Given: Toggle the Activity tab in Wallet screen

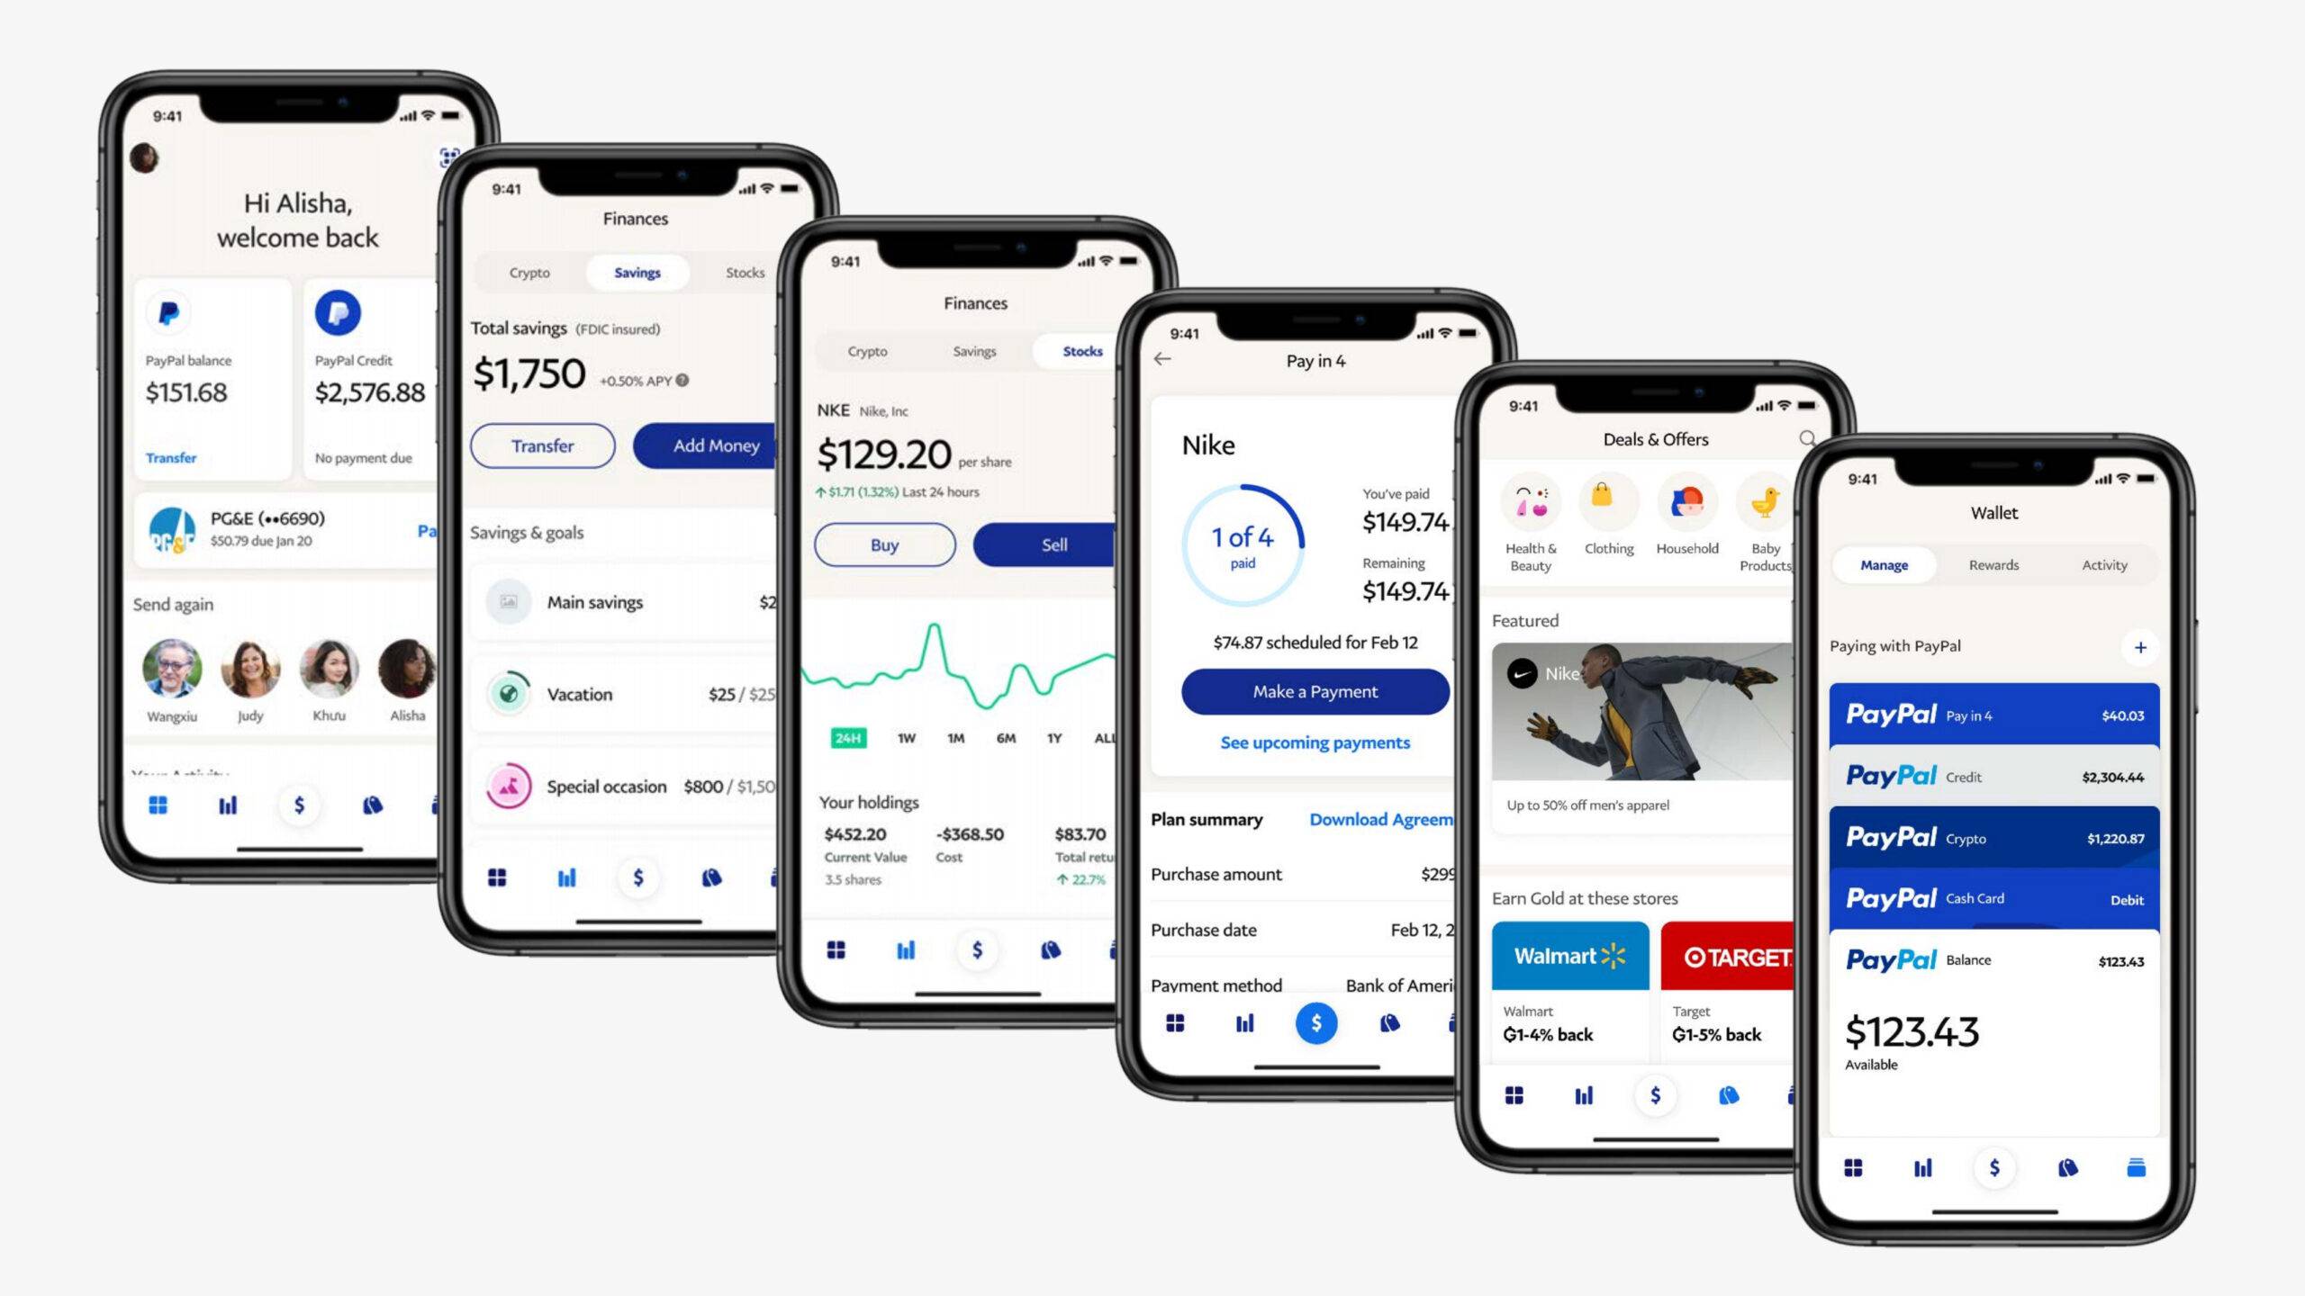Looking at the screenshot, I should tap(2101, 565).
